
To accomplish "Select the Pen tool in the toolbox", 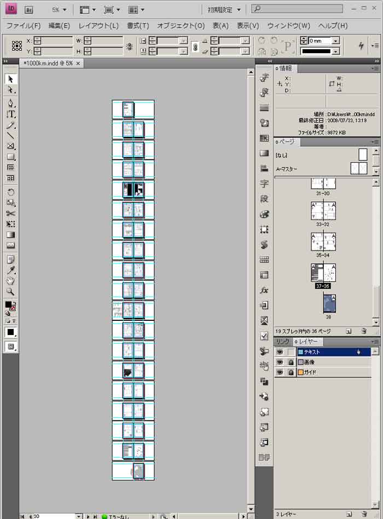I will point(10,103).
